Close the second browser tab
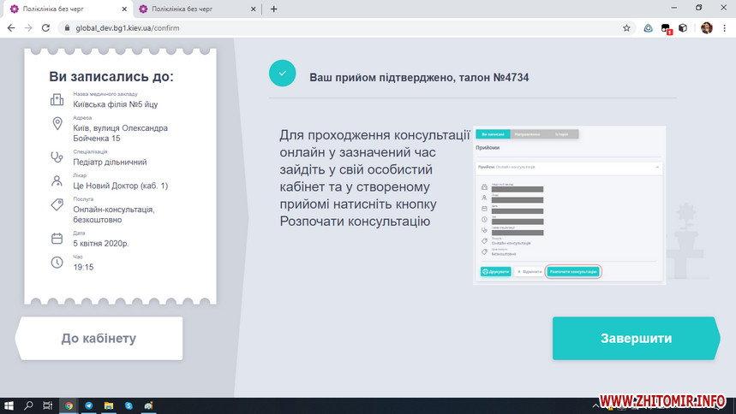This screenshot has width=736, height=414. pyautogui.click(x=254, y=9)
